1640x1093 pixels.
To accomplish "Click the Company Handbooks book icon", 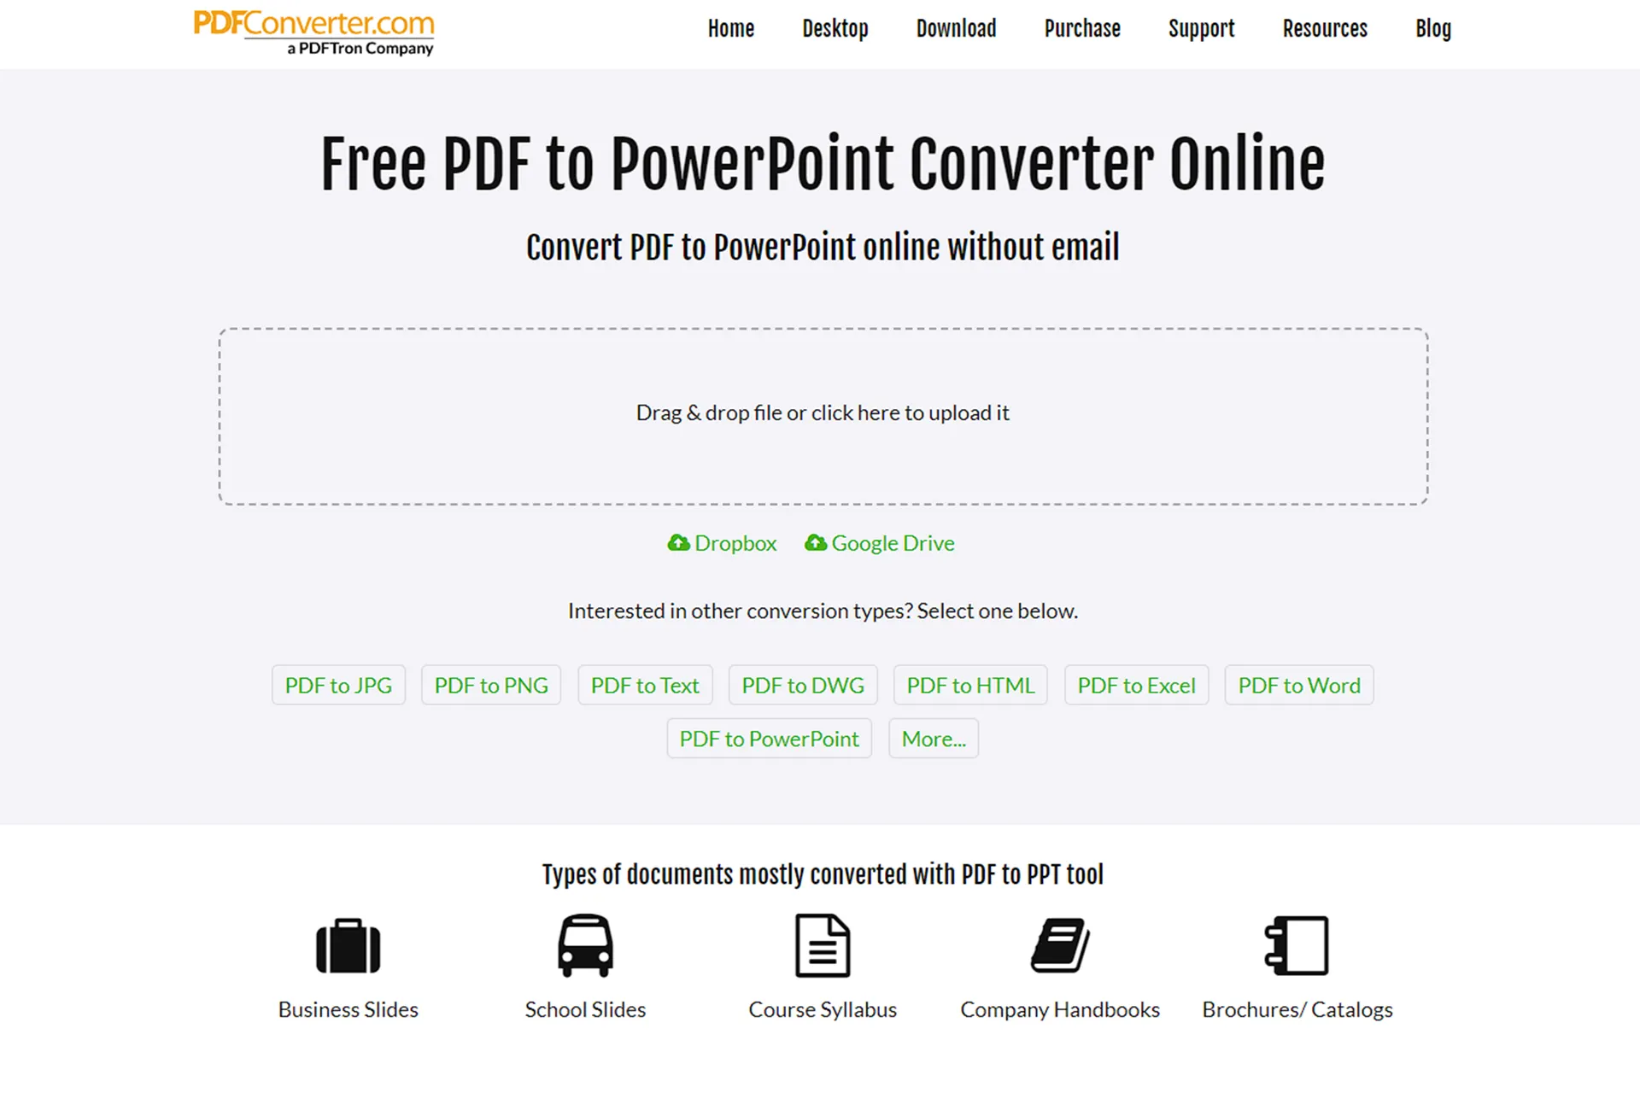I will [1058, 945].
